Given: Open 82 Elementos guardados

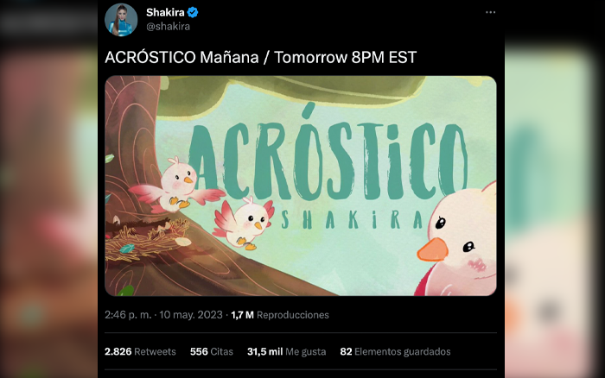Looking at the screenshot, I should (x=395, y=351).
